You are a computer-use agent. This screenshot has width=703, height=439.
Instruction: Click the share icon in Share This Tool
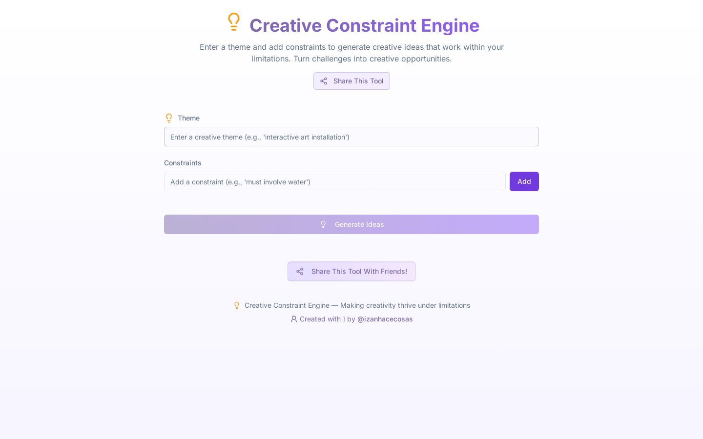point(324,81)
